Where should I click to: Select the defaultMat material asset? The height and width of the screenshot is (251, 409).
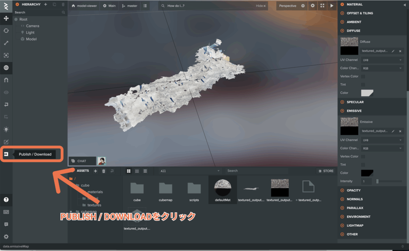click(222, 190)
